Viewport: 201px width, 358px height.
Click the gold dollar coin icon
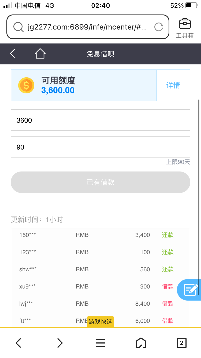click(x=26, y=85)
